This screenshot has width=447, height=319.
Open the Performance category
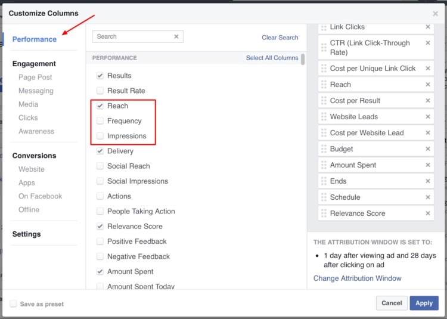pyautogui.click(x=35, y=39)
